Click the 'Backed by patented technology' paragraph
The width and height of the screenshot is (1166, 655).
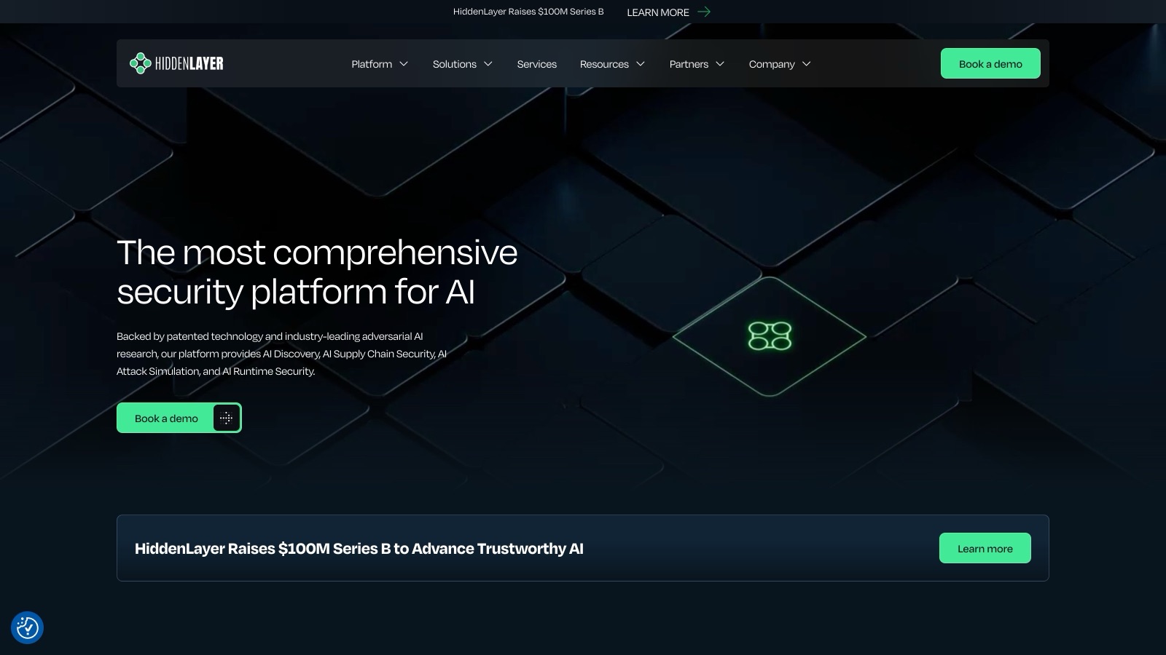(x=282, y=354)
